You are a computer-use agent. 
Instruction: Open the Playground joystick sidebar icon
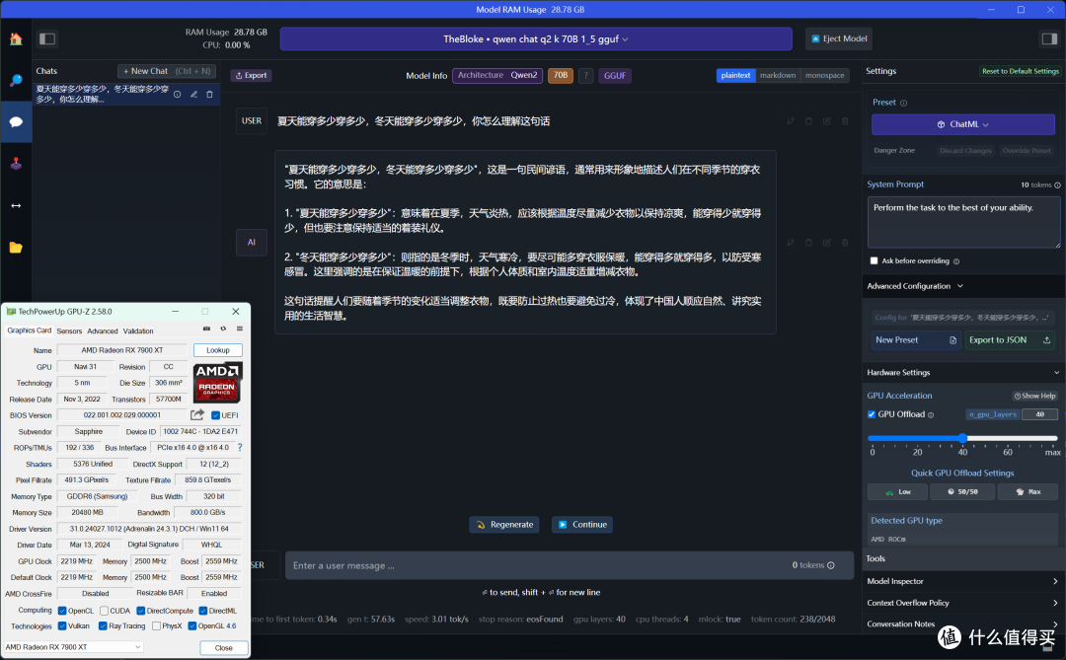[16, 163]
